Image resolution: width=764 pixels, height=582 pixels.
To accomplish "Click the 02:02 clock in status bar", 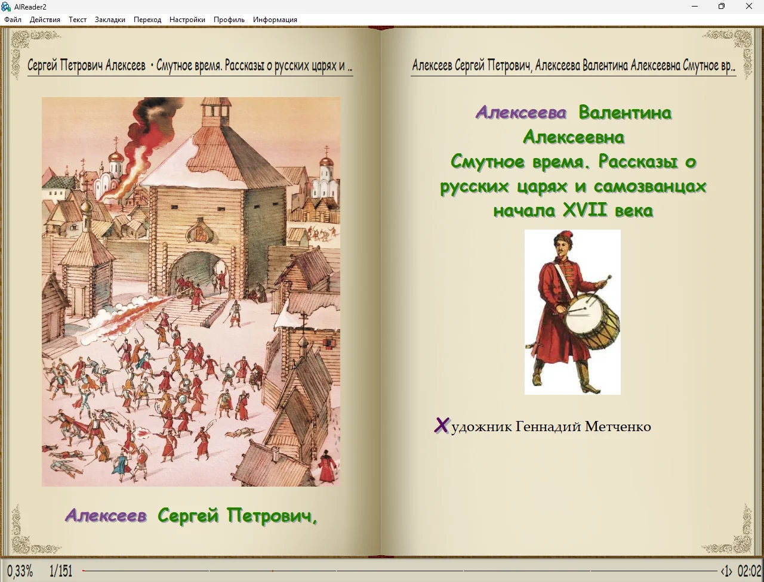I will point(750,571).
